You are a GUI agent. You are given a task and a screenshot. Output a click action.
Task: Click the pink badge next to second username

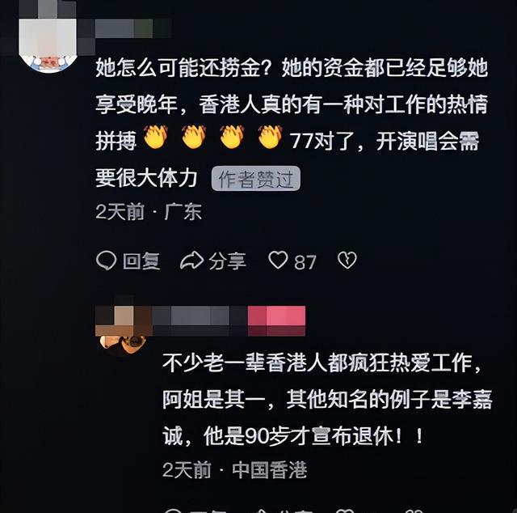click(276, 320)
